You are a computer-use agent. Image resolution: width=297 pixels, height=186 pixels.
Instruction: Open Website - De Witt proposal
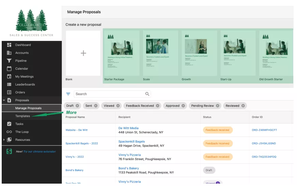(76, 130)
